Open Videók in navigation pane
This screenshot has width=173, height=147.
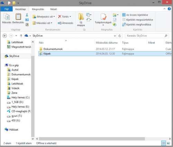click(x=13, y=88)
